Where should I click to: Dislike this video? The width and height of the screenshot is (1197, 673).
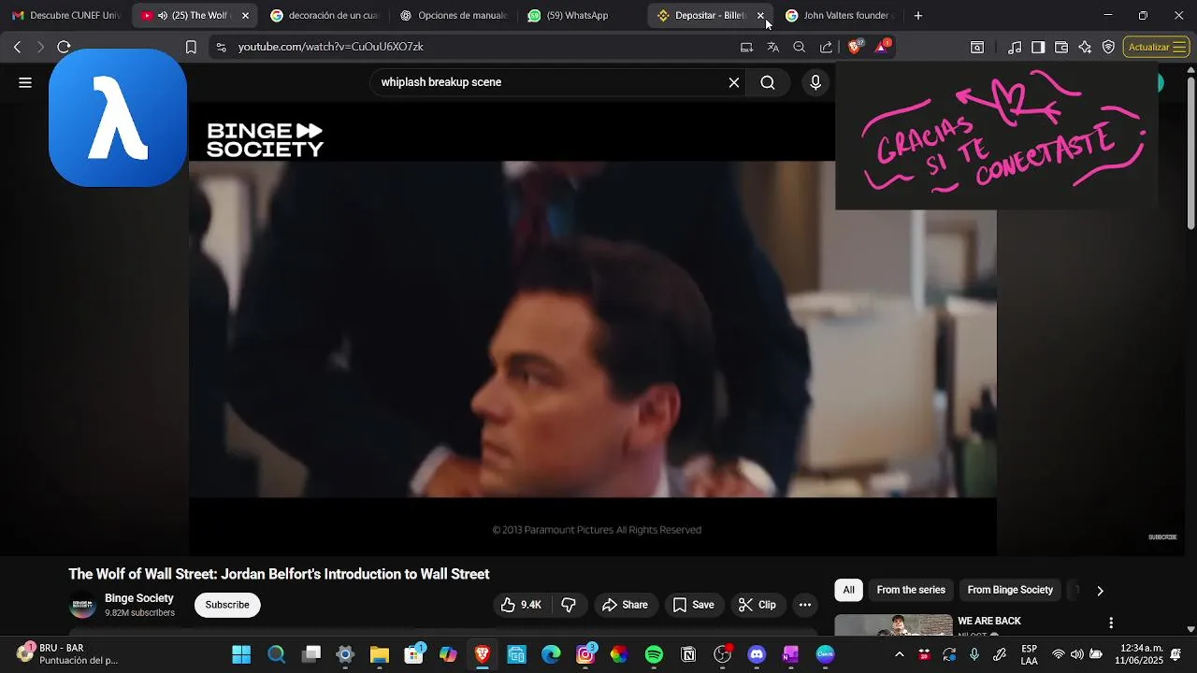pyautogui.click(x=569, y=605)
